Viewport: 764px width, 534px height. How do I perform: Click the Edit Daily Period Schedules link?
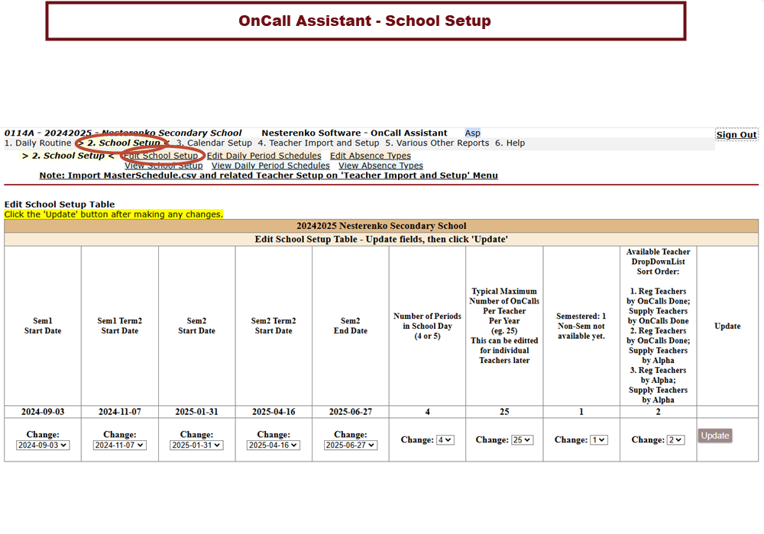[x=264, y=156]
